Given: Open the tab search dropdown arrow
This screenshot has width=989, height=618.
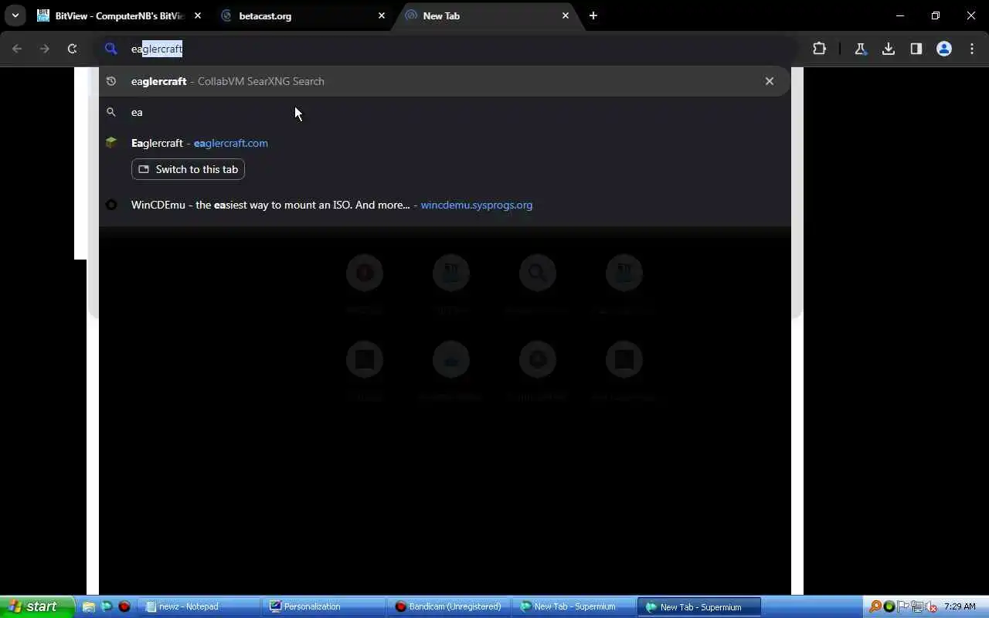Looking at the screenshot, I should tap(15, 15).
